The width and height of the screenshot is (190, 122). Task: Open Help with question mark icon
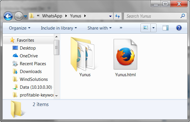tap(179, 28)
